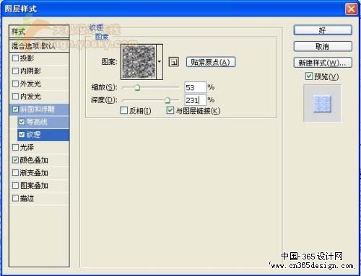The image size is (361, 276).
Task: Click the 贴紧原点 snap to origin button
Action: pyautogui.click(x=211, y=62)
